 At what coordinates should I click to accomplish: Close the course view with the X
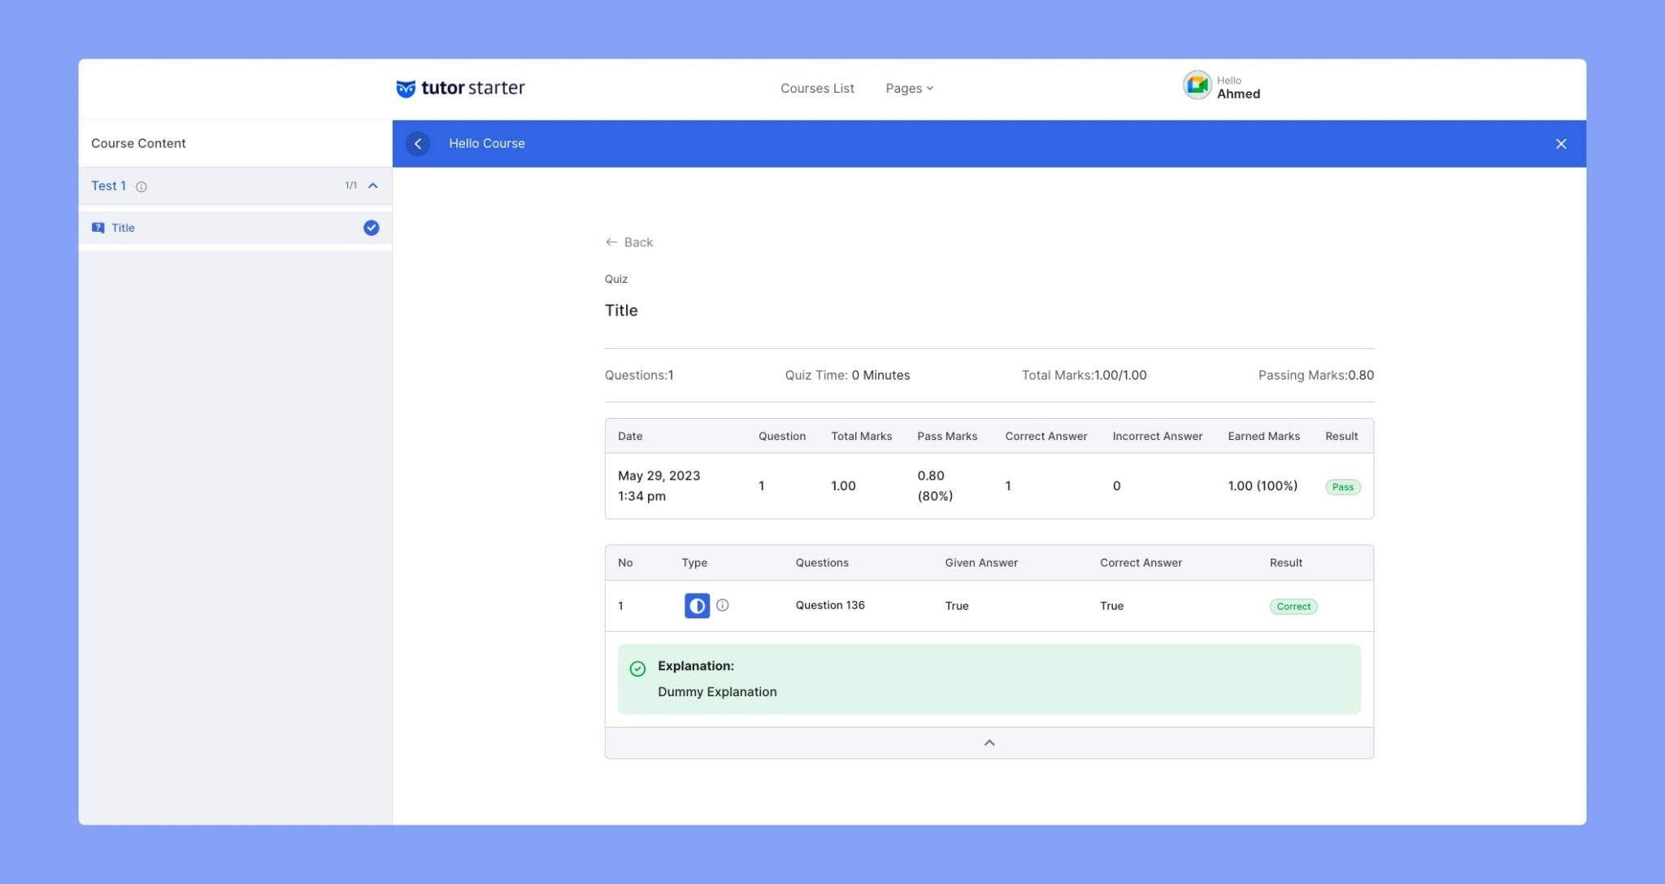click(x=1560, y=143)
